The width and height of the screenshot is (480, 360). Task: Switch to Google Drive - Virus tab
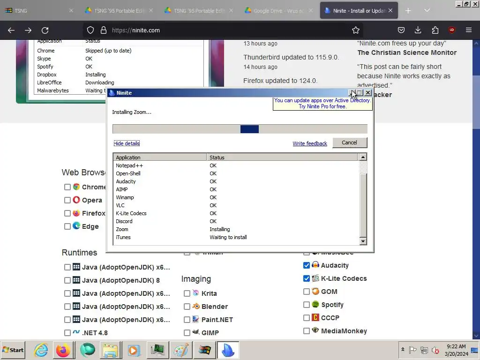click(x=278, y=11)
